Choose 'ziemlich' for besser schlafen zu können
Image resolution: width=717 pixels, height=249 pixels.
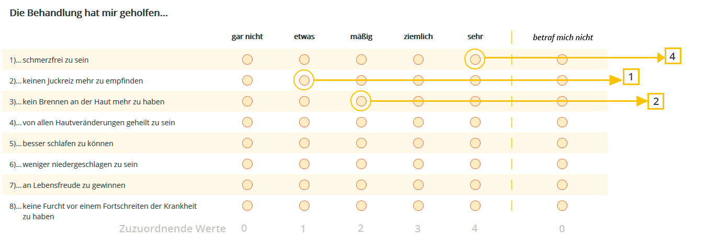[418, 143]
